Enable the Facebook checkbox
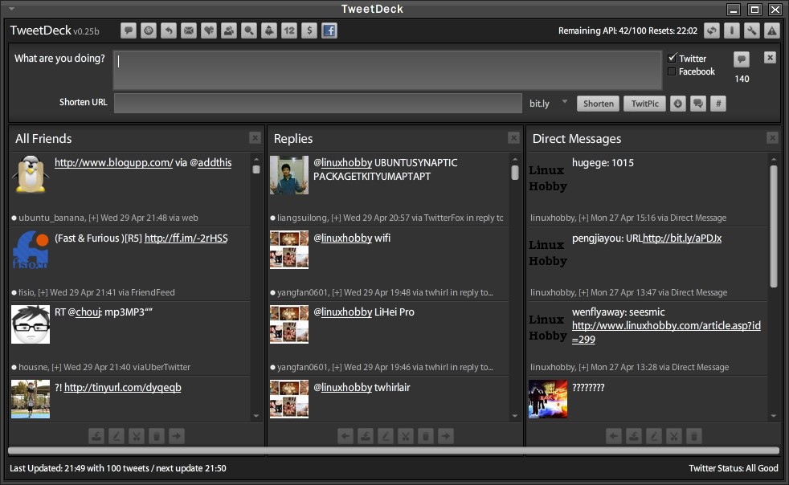Image resolution: width=789 pixels, height=485 pixels. [x=672, y=71]
